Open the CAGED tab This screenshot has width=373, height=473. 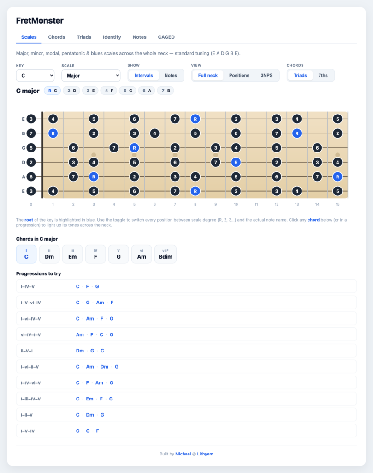click(x=166, y=37)
